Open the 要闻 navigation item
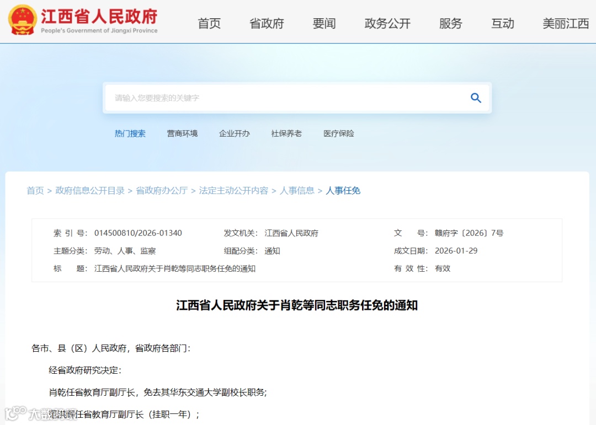 [324, 24]
